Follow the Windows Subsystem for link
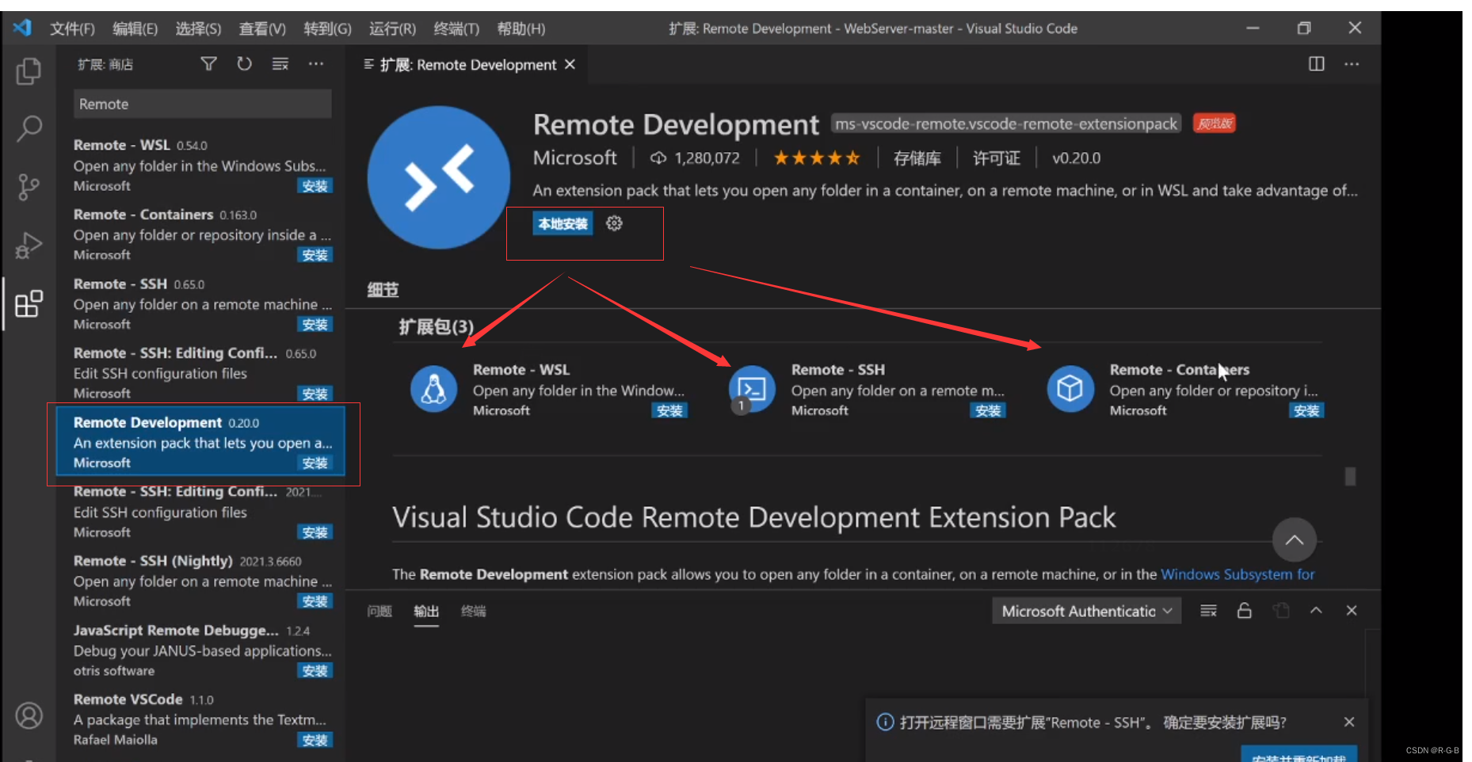The image size is (1472, 762). [x=1237, y=574]
